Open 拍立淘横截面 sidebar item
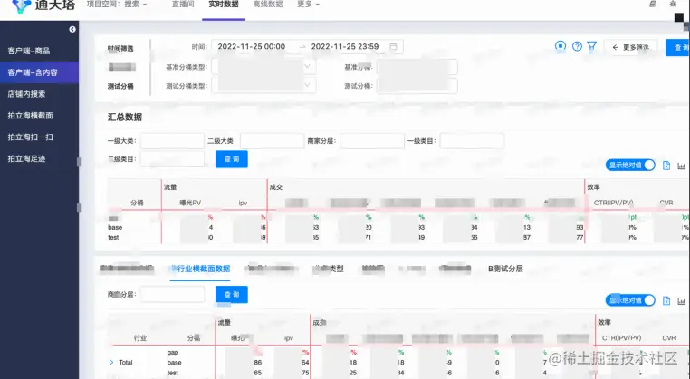690x379 pixels. (39, 116)
